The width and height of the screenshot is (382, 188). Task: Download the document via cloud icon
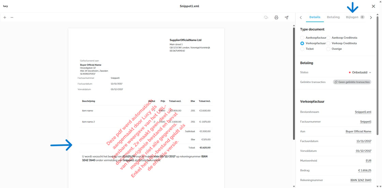(266, 17)
